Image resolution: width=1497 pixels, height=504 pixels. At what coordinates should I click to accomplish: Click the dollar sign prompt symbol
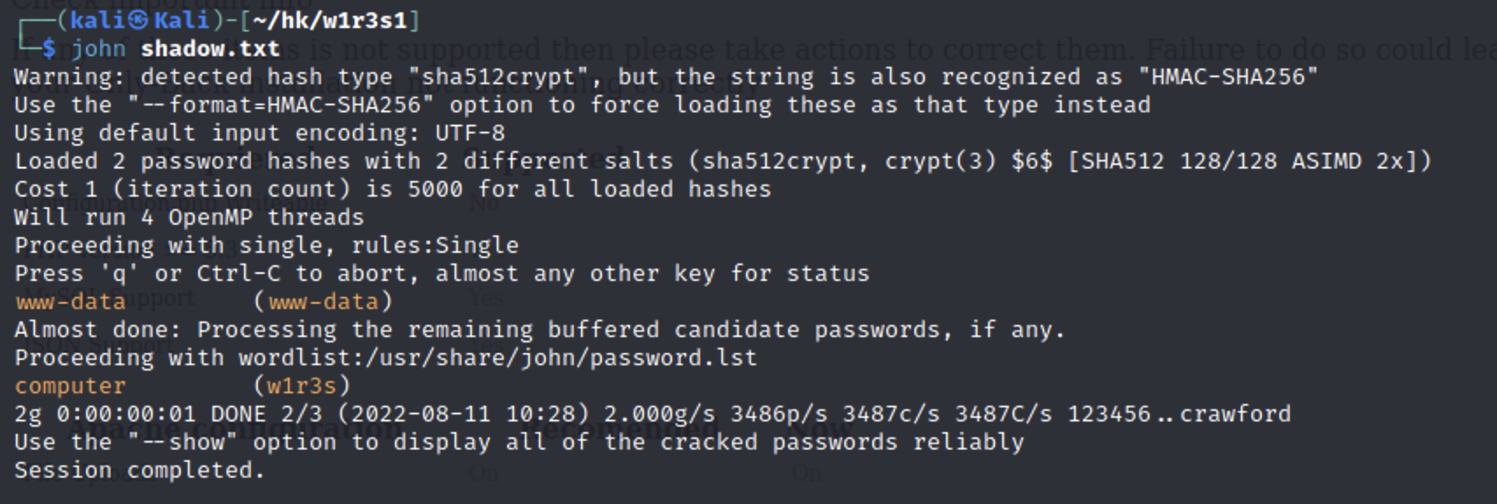pyautogui.click(x=49, y=48)
